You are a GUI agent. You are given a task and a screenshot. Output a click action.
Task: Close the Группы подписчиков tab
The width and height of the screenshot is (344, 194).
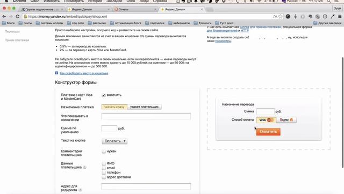pos(62,10)
